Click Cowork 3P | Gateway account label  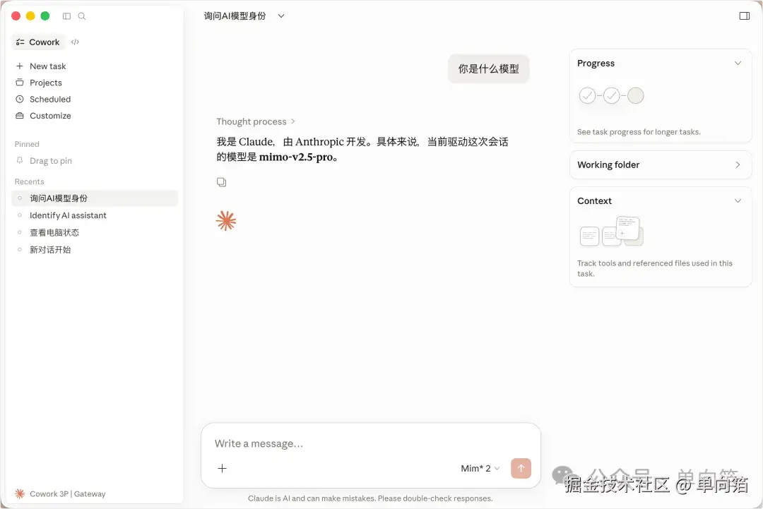click(x=68, y=494)
